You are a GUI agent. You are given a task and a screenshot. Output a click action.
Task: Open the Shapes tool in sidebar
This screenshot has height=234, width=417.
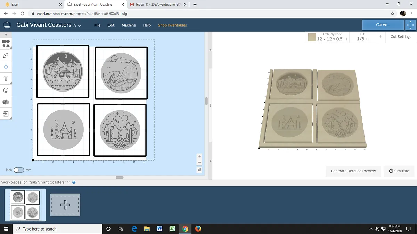tap(6, 43)
